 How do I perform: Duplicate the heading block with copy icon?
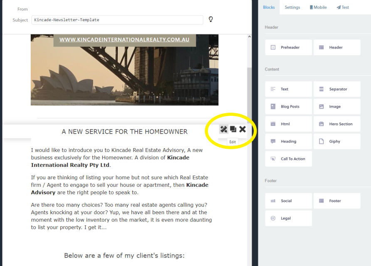coord(233,129)
